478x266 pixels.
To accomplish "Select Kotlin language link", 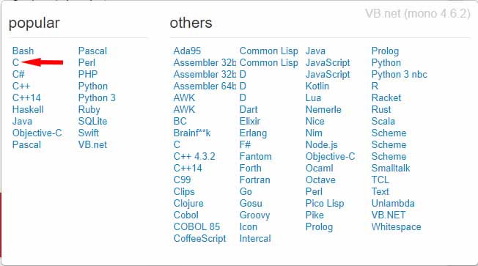I will click(317, 86).
